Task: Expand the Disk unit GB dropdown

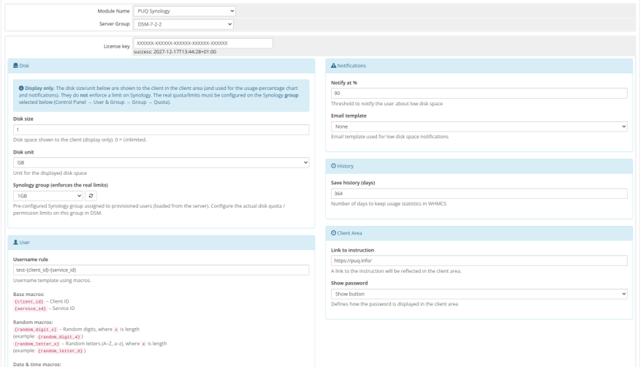Action: [x=161, y=162]
